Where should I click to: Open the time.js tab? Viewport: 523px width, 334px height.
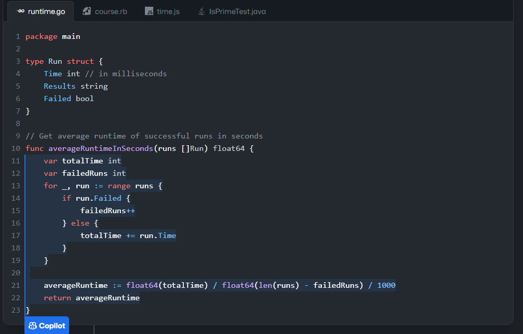coord(168,11)
